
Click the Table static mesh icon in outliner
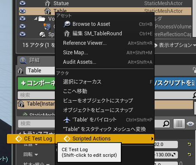pos(47,11)
